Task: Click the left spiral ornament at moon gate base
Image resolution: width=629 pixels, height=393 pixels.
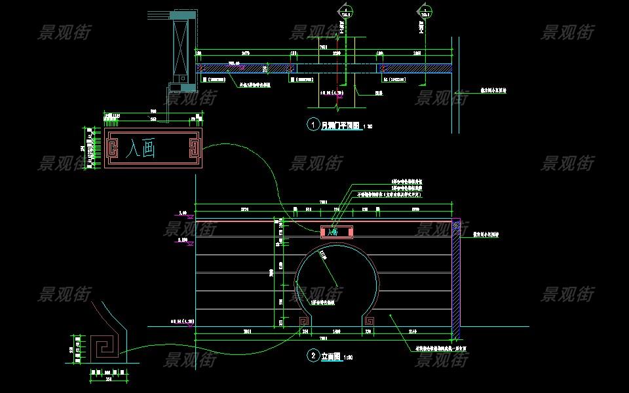Action: pos(305,321)
